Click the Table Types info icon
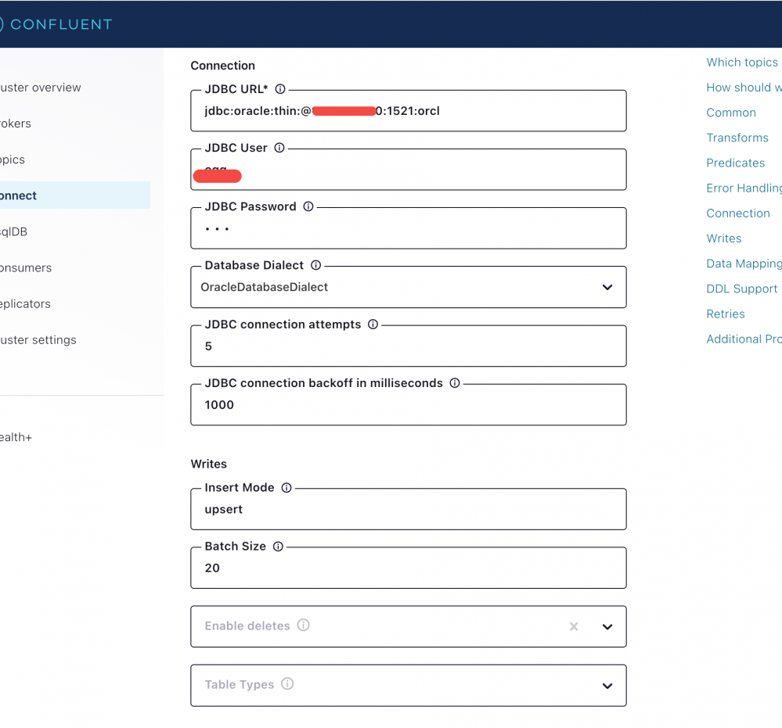 [x=287, y=683]
